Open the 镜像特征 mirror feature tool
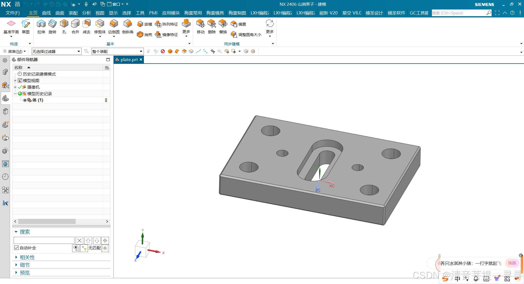 point(166,35)
